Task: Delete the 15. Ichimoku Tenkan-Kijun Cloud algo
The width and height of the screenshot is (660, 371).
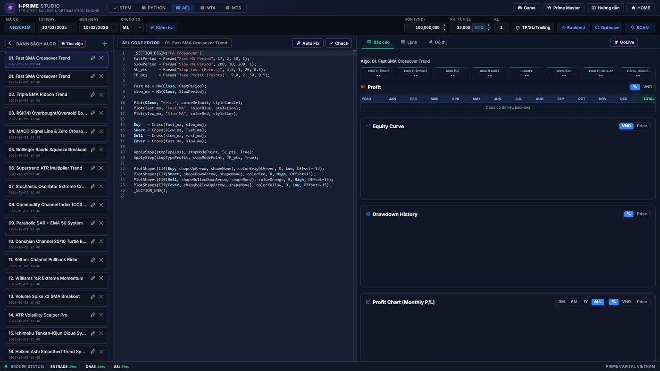Action: [x=101, y=333]
